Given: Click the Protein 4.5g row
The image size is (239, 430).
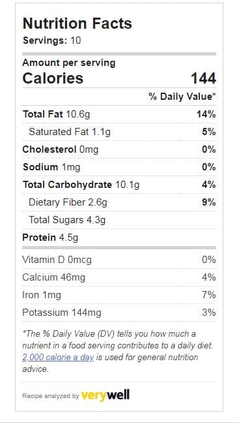Looking at the screenshot, I should (x=119, y=238).
